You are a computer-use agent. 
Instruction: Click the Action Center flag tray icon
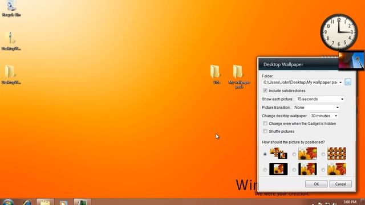320,204
